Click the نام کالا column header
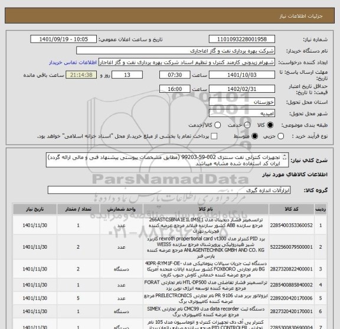The width and height of the screenshot is (340, 329). coord(206,209)
